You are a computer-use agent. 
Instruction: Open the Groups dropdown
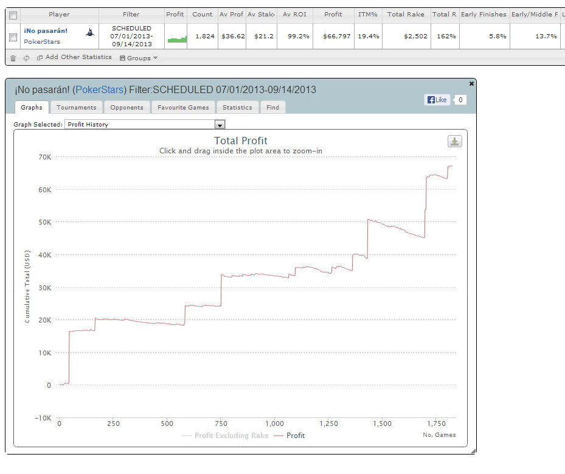(139, 58)
